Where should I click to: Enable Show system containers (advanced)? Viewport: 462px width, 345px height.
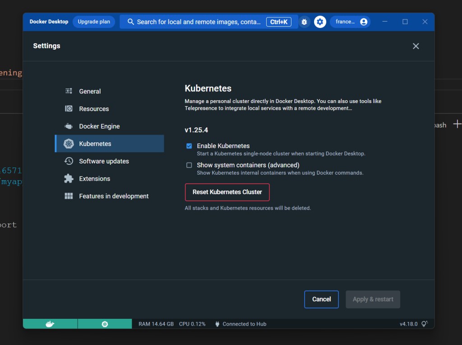coord(189,165)
